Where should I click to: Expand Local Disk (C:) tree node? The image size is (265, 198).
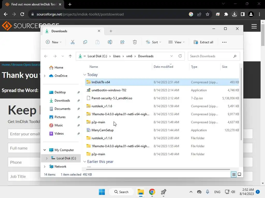(47, 158)
